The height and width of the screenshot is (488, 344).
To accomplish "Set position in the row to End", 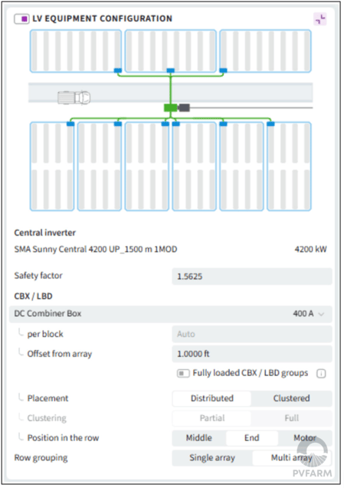I will click(252, 438).
